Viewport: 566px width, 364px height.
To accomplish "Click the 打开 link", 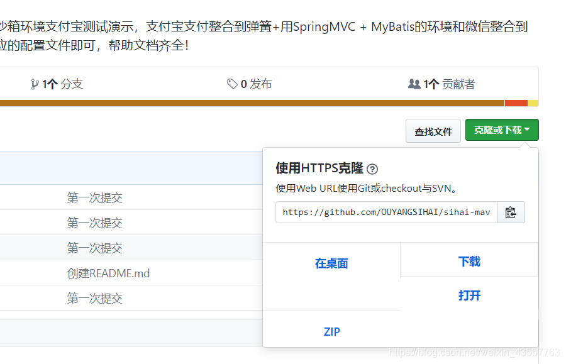I will 469,295.
